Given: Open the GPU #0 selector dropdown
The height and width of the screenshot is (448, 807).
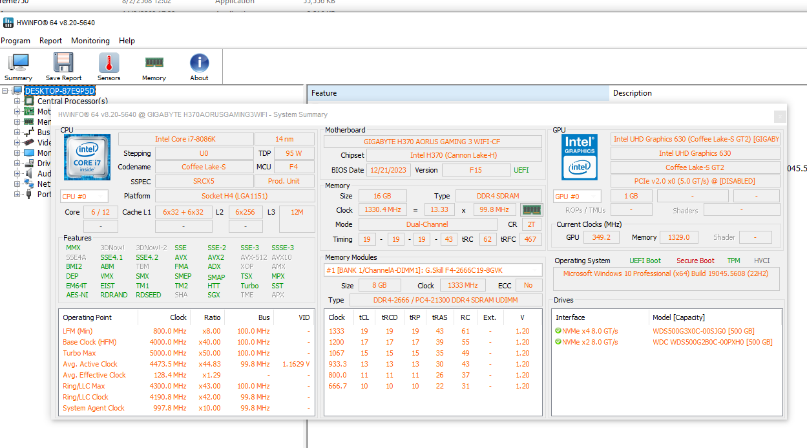Looking at the screenshot, I should point(577,196).
